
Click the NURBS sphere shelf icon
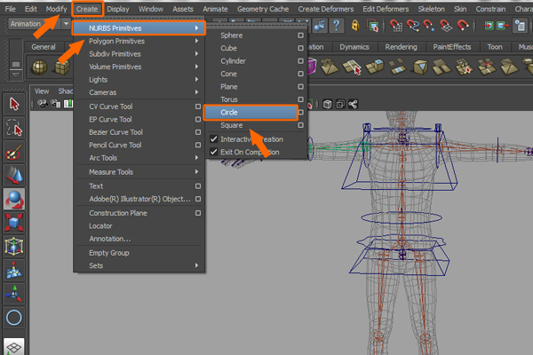click(x=39, y=67)
